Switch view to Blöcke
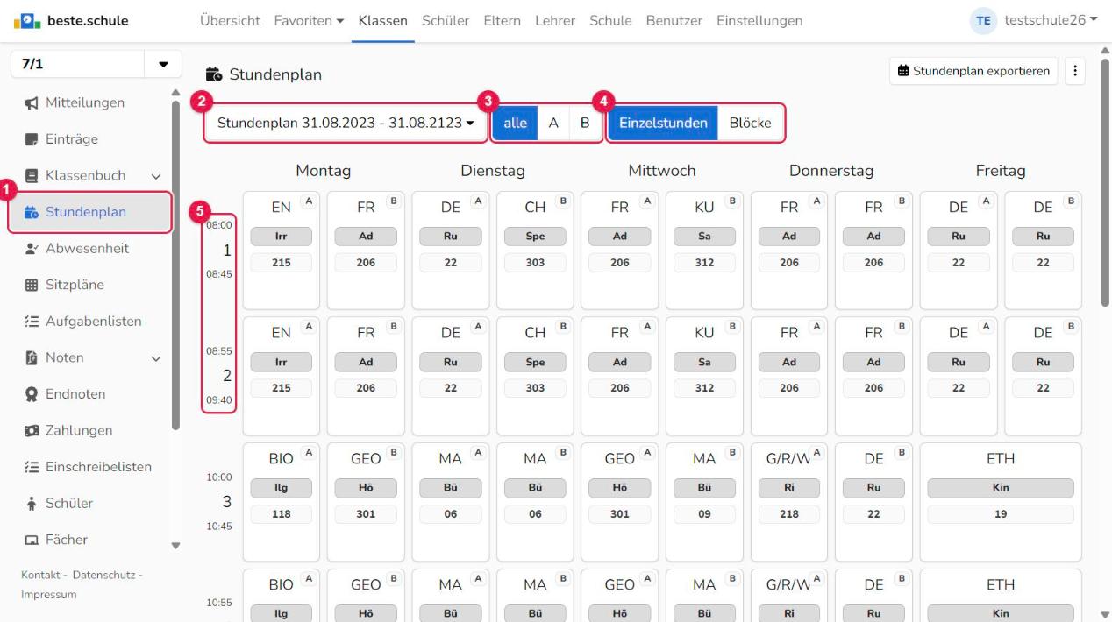 coord(750,124)
